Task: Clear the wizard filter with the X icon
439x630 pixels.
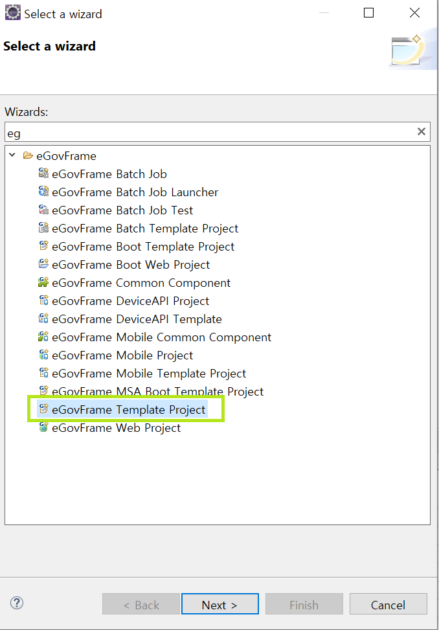Action: [422, 131]
